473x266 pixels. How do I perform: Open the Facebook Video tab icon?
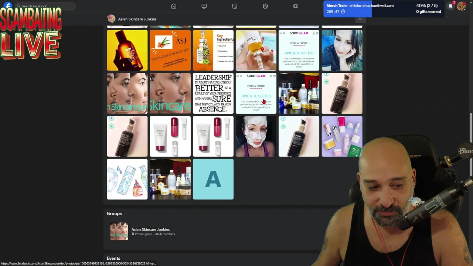tap(204, 6)
